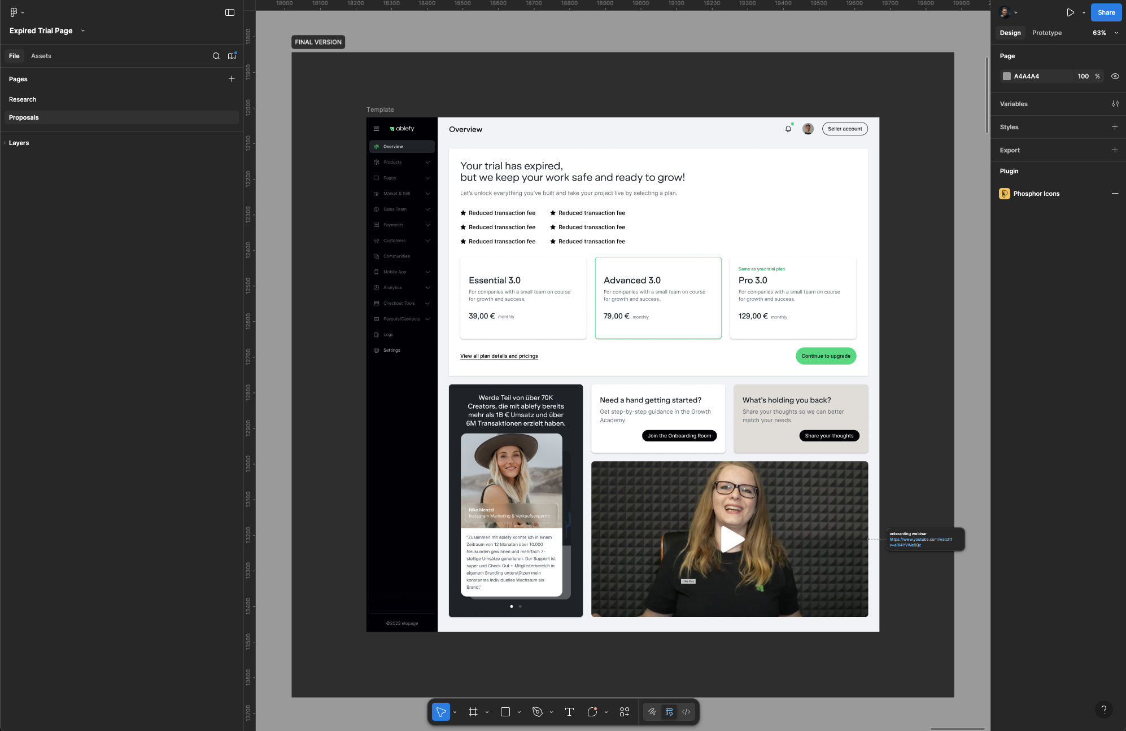
Task: Open the Variables panel icon
Action: coord(1115,104)
